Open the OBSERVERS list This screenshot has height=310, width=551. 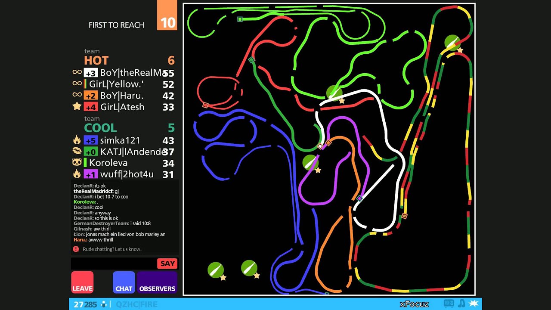click(x=157, y=282)
